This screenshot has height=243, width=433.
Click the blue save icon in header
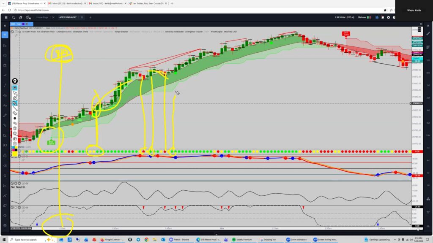point(377,17)
